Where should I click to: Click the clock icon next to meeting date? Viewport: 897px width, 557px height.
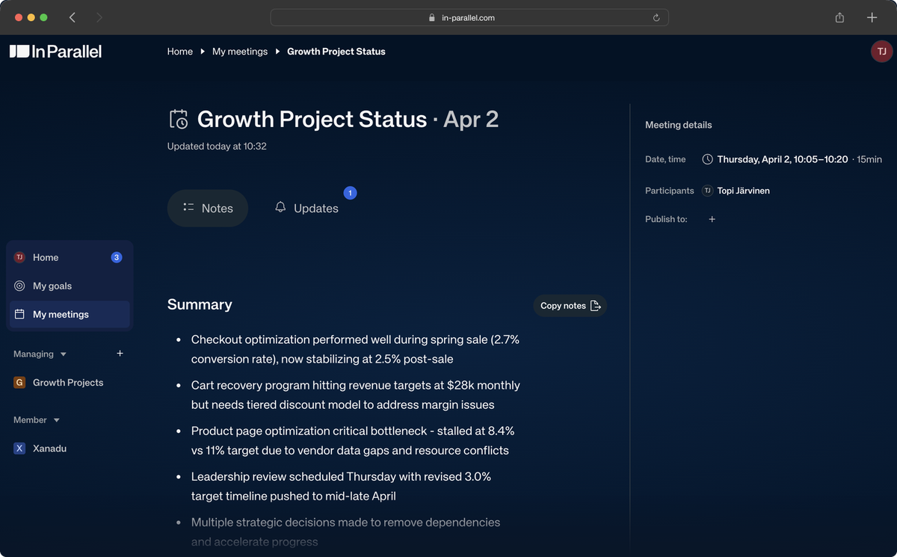click(x=707, y=159)
